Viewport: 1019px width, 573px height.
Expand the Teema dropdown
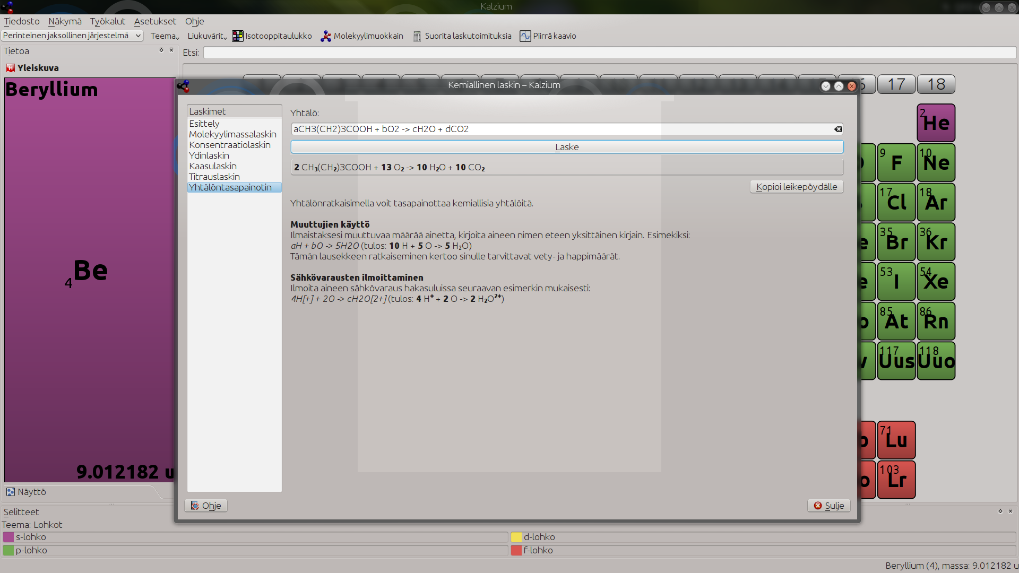[165, 36]
